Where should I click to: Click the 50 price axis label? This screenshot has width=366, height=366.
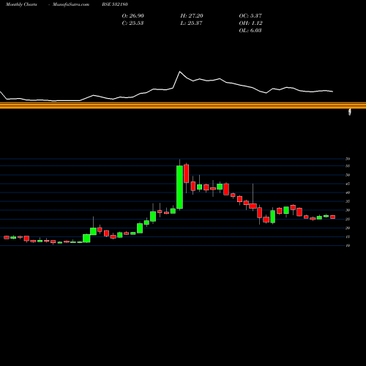[x=348, y=175]
